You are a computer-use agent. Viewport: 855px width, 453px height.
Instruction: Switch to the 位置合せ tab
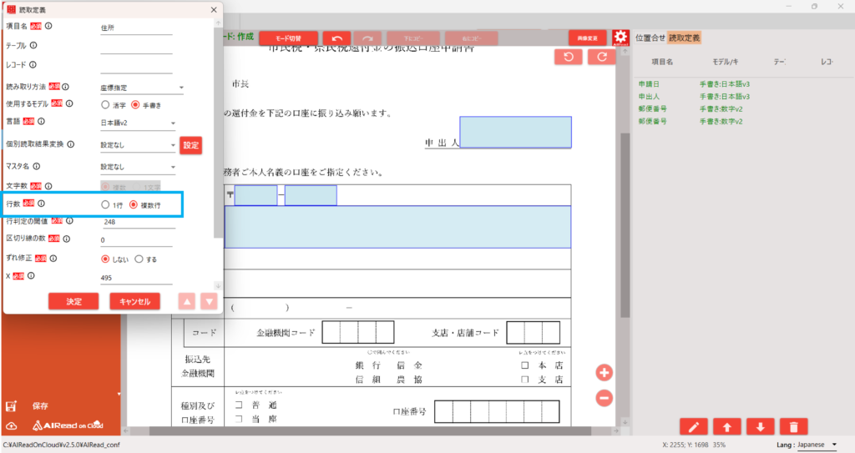(650, 38)
